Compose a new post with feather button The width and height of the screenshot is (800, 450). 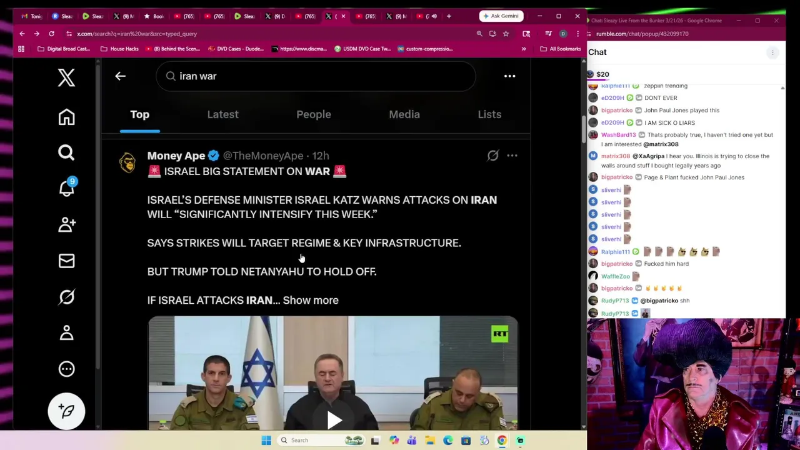click(x=66, y=411)
